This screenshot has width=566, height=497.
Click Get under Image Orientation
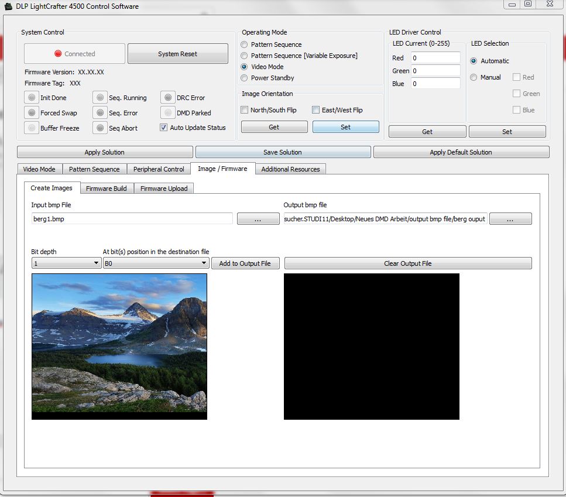[274, 127]
